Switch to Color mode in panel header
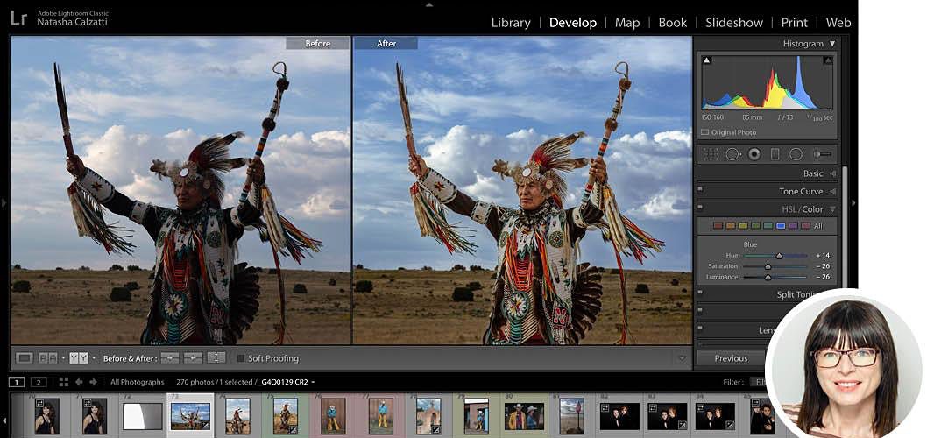The image size is (934, 438). point(812,209)
